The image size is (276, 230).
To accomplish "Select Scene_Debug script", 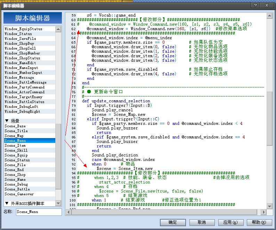I will (30, 184).
